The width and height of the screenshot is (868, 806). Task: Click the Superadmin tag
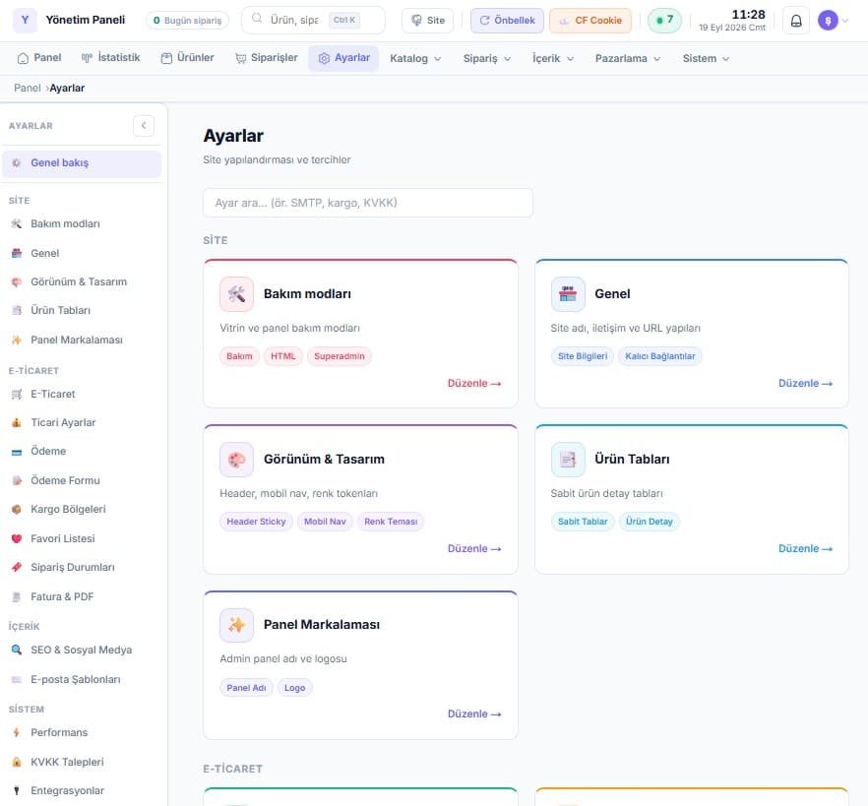coord(340,356)
